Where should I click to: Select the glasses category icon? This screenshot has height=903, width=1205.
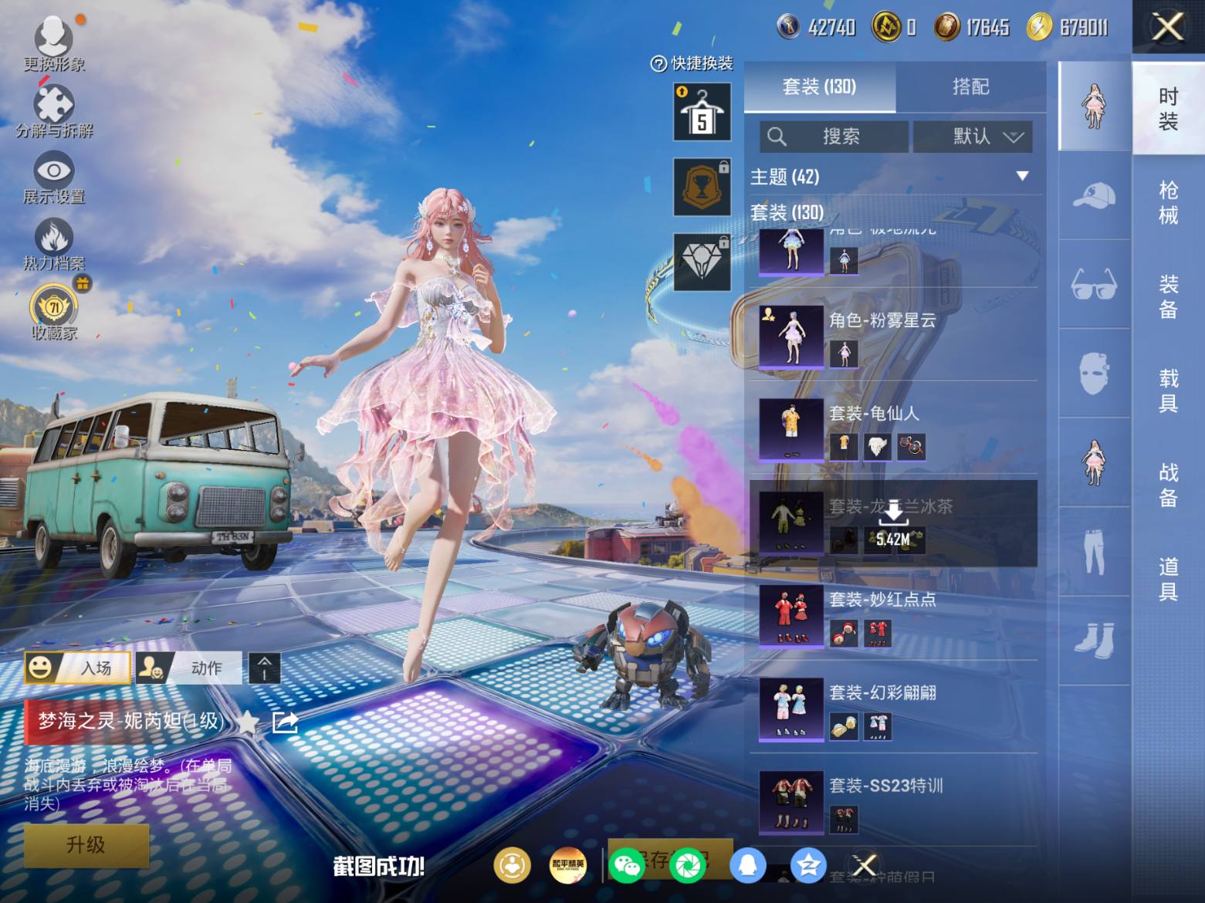pos(1093,284)
